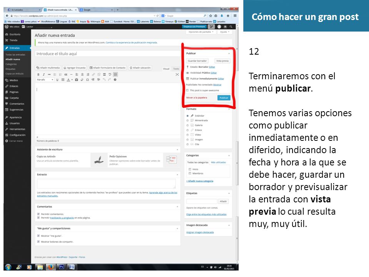Apply strikethrough formatting

49,74
